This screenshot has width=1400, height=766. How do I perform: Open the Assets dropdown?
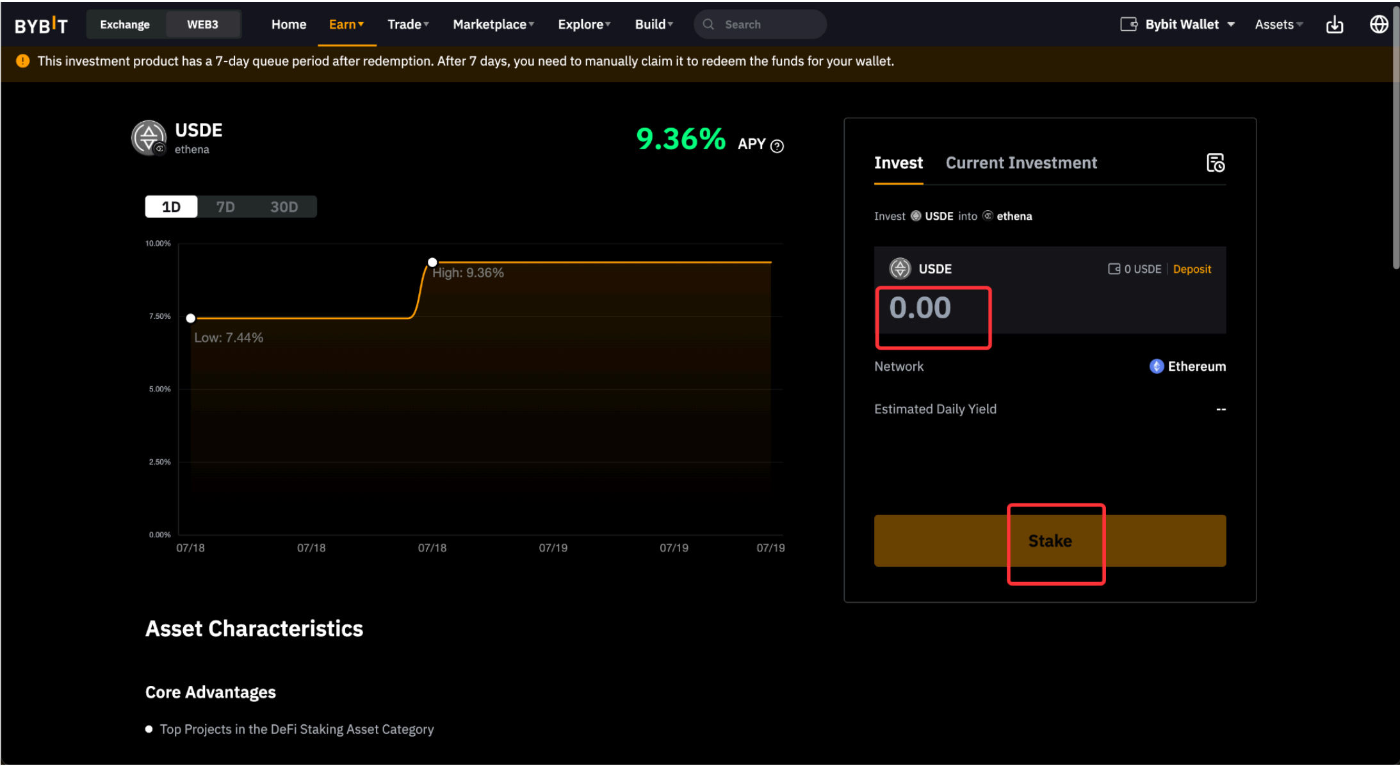[x=1278, y=24]
